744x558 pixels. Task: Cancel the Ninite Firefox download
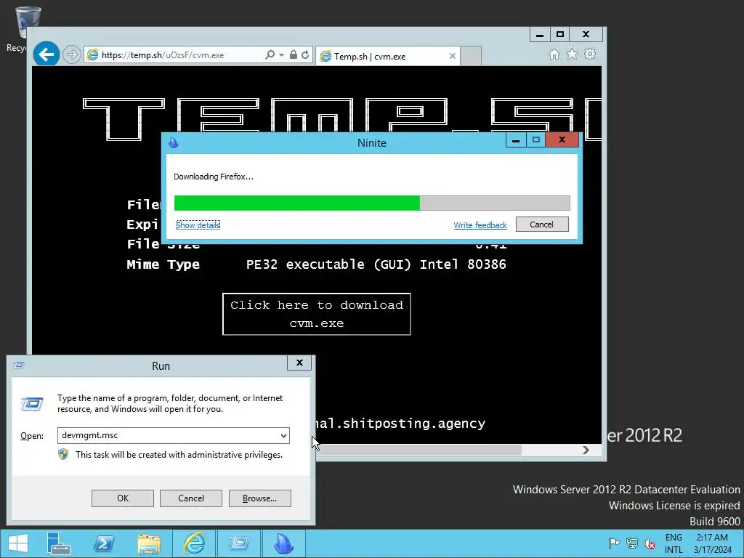click(542, 225)
